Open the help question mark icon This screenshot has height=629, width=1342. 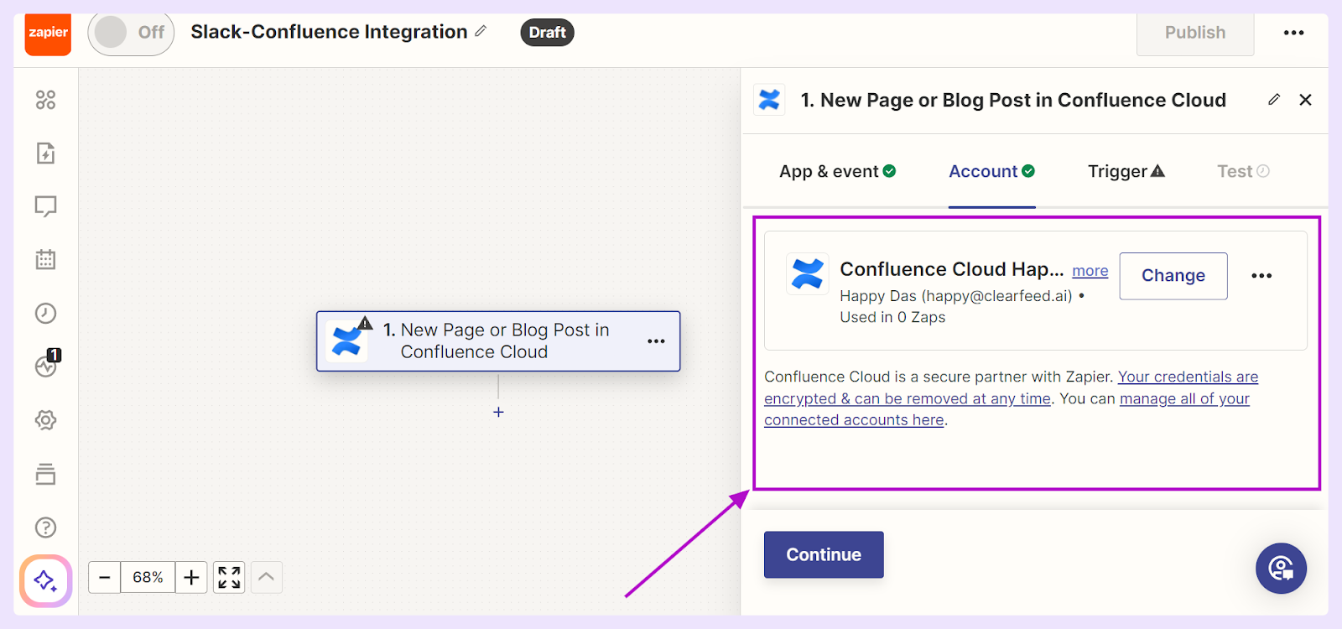[x=46, y=528]
